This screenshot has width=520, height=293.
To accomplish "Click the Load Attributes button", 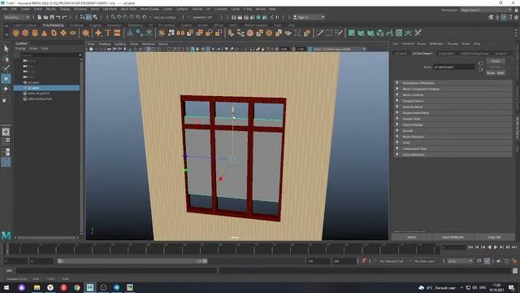I will [x=453, y=237].
